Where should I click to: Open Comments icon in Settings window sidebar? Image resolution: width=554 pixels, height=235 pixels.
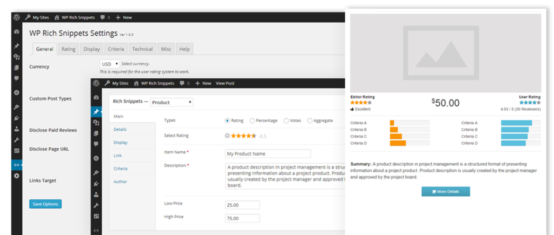pos(17,78)
